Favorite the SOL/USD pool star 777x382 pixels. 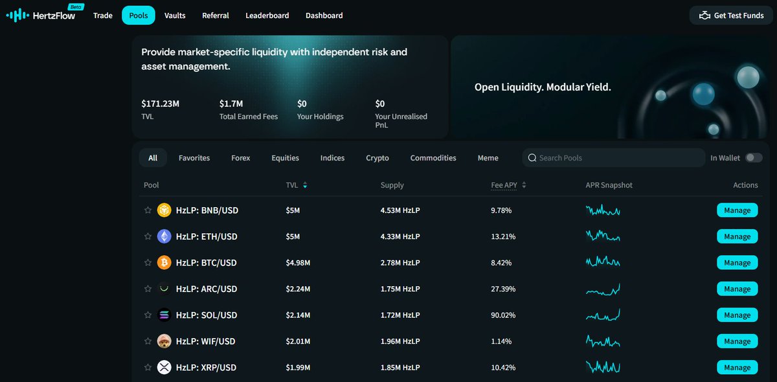coord(148,315)
